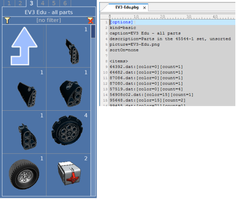Switch to parts bin tab 6

tap(65, 3)
